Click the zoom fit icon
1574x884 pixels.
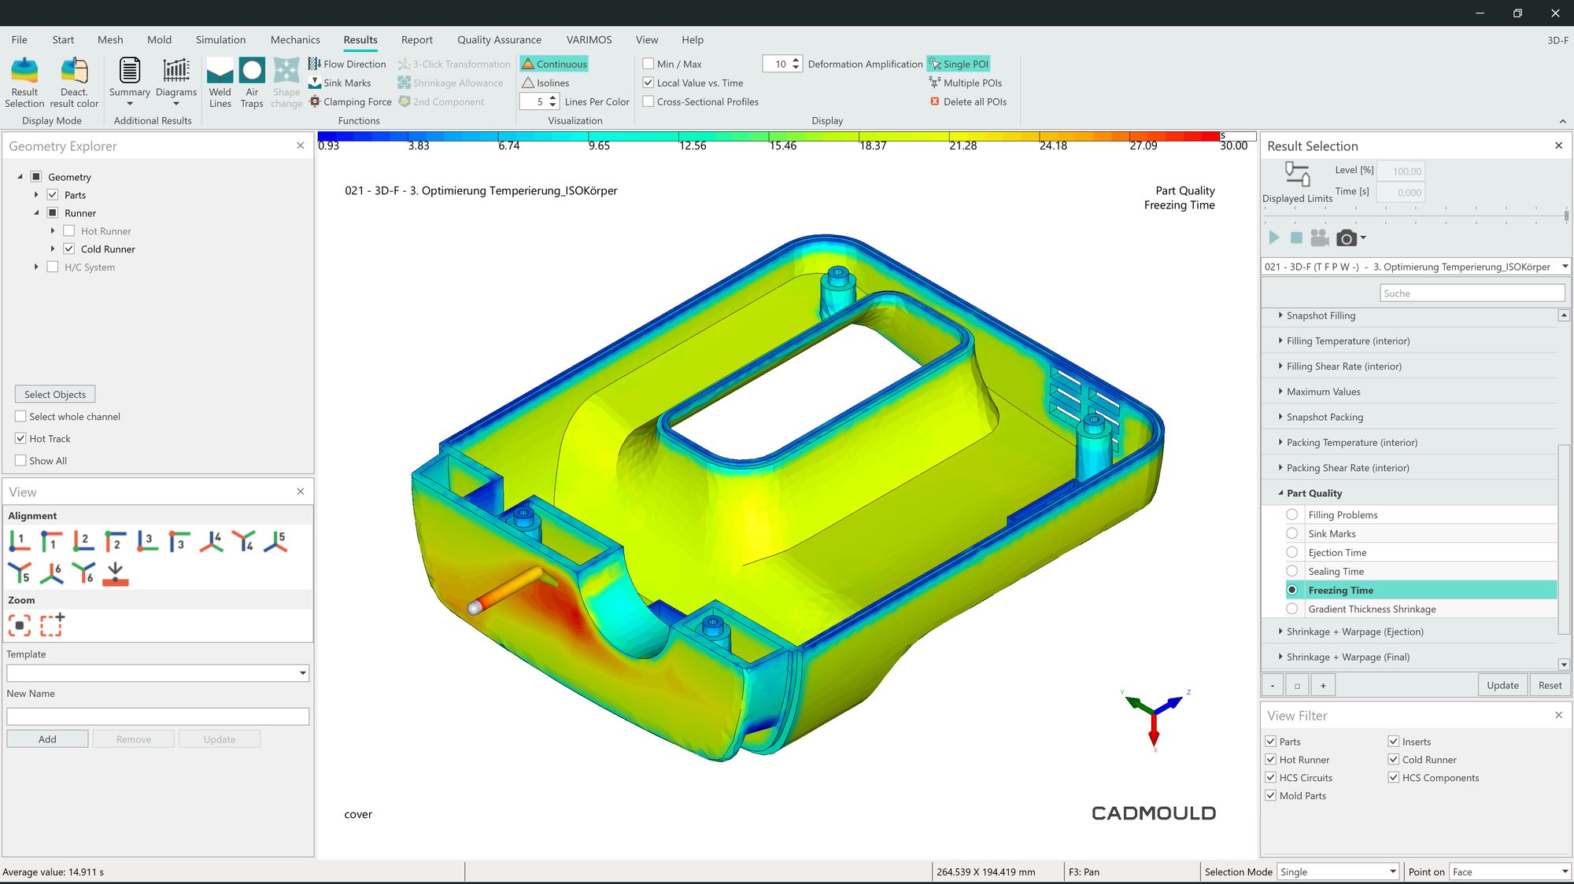20,625
